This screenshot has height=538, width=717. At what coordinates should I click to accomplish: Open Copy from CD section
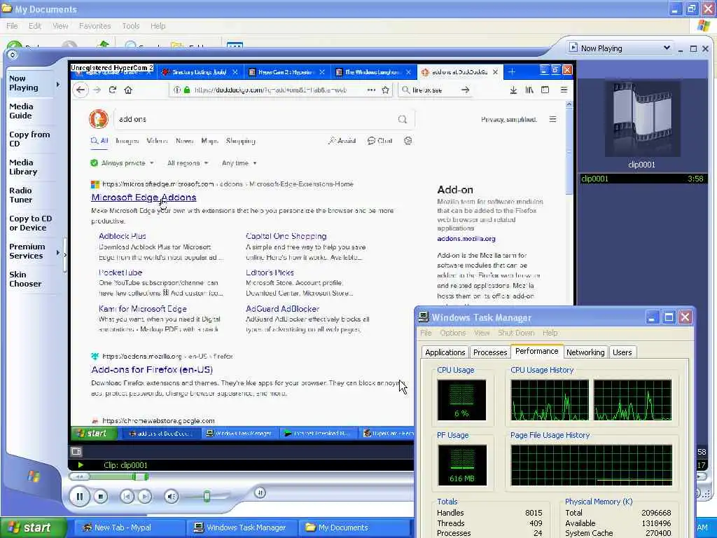coord(29,139)
